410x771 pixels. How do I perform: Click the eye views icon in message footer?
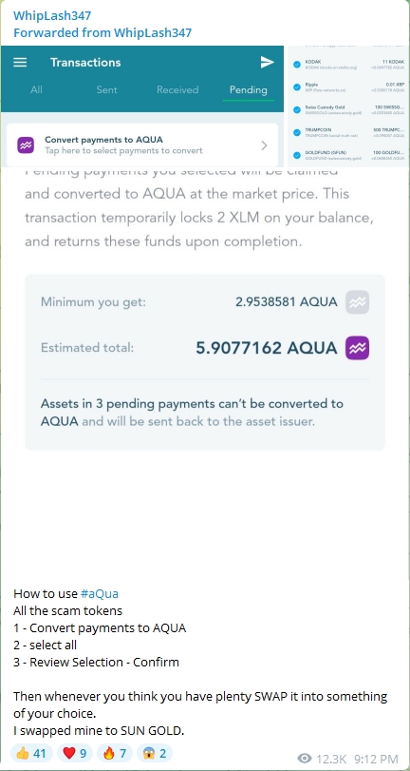305,759
